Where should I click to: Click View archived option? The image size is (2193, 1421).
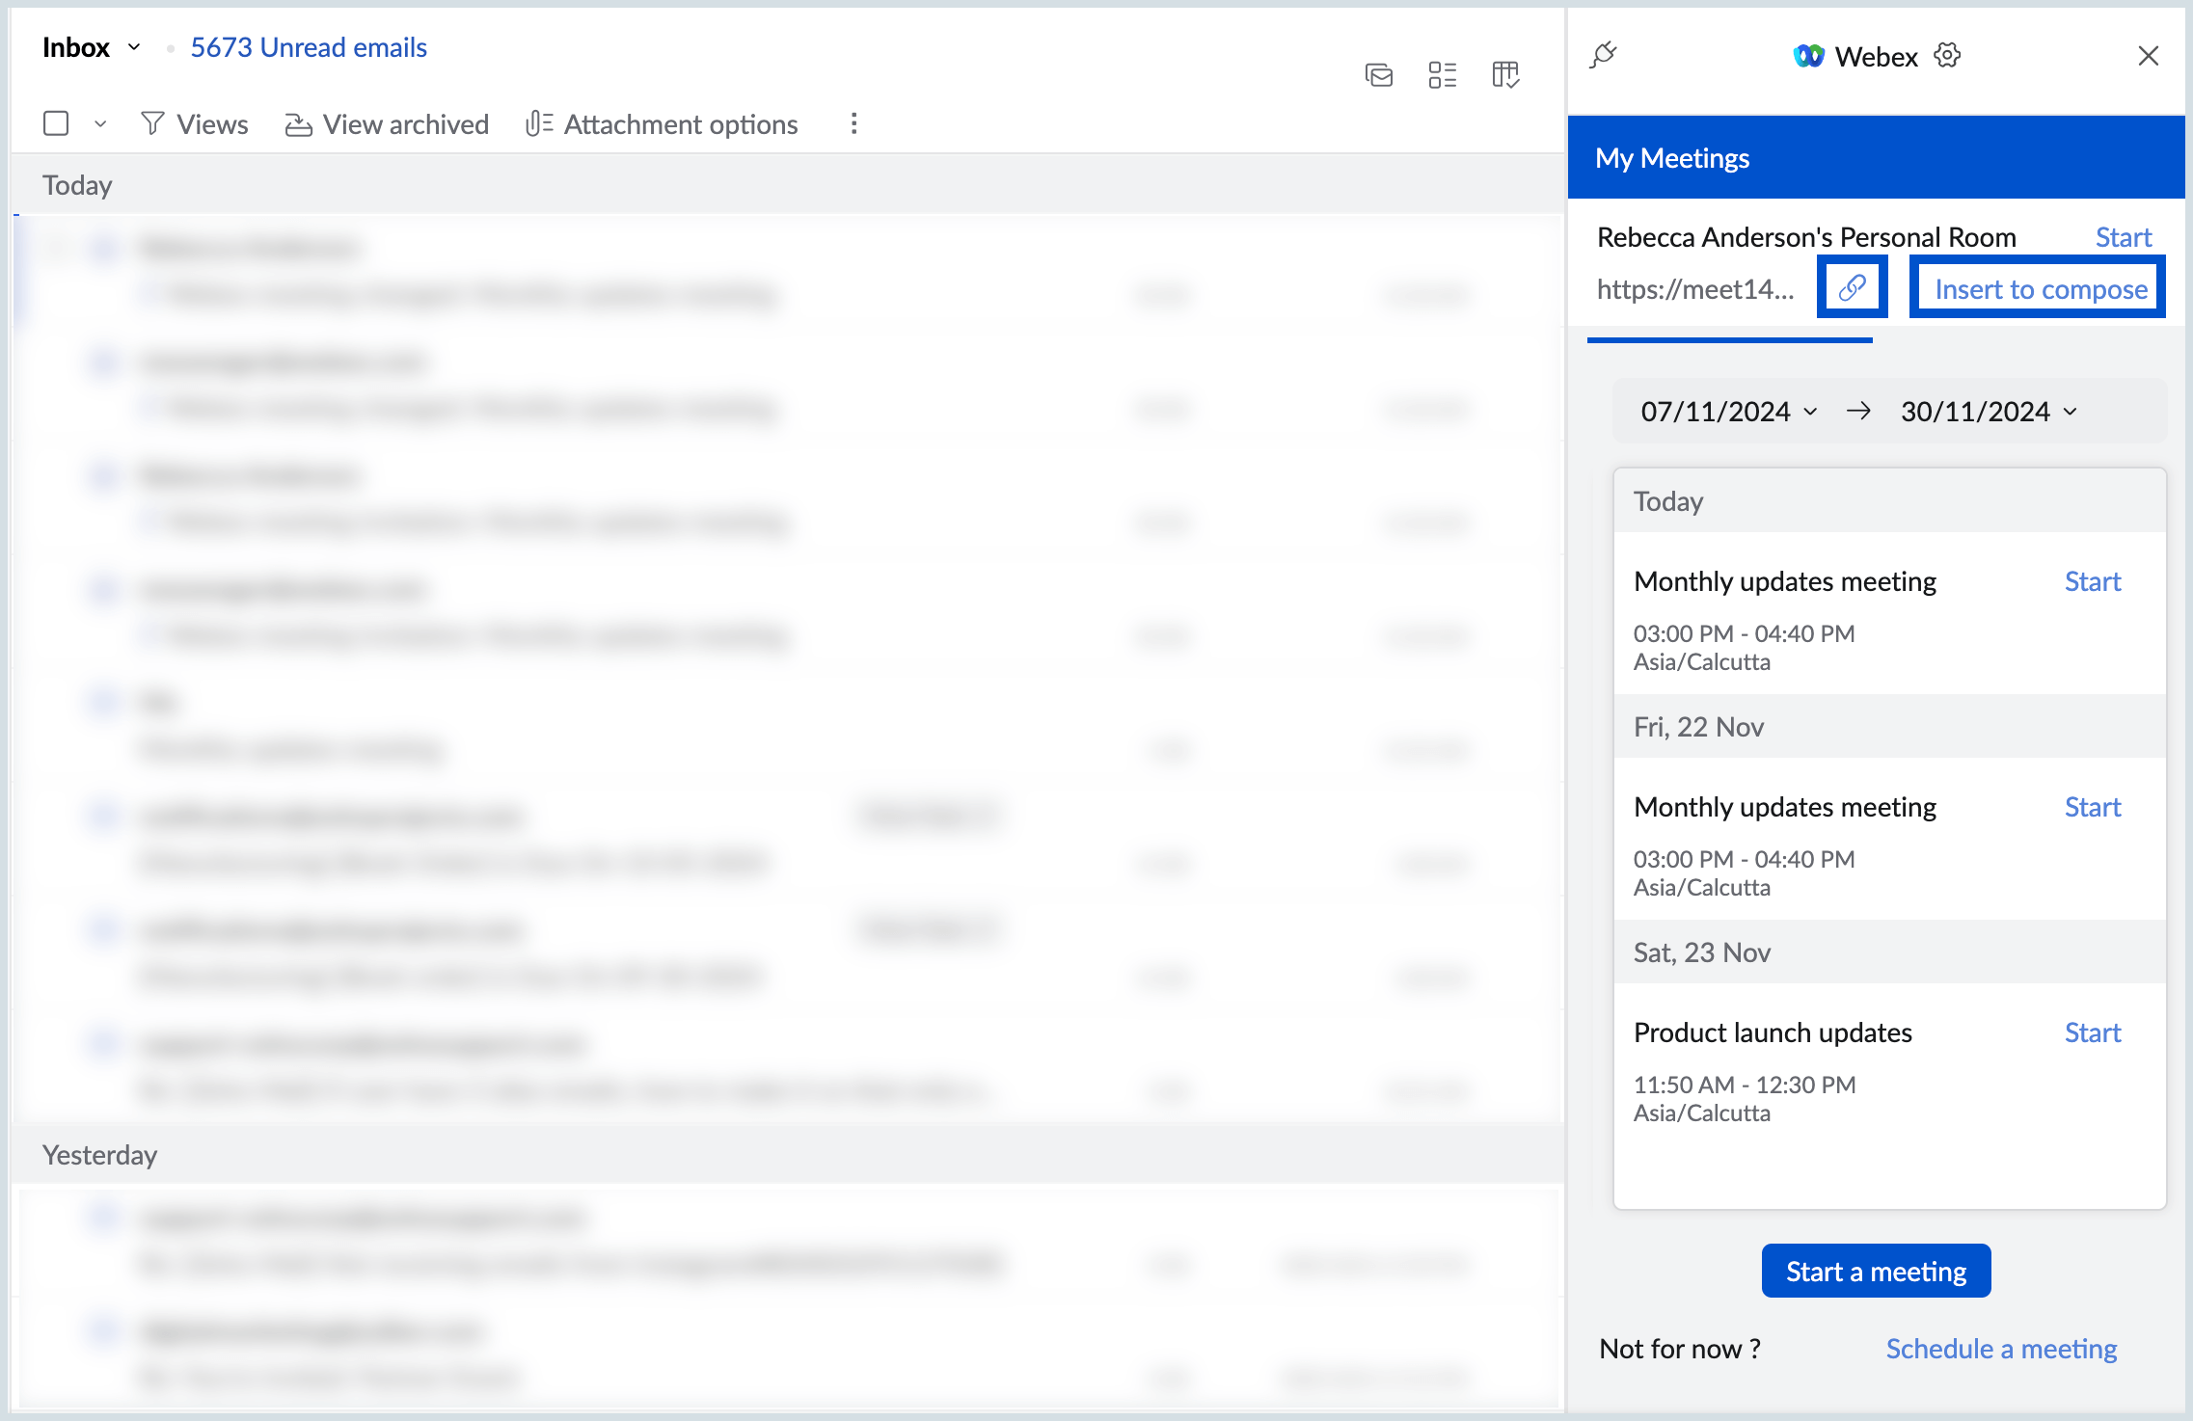tap(387, 124)
